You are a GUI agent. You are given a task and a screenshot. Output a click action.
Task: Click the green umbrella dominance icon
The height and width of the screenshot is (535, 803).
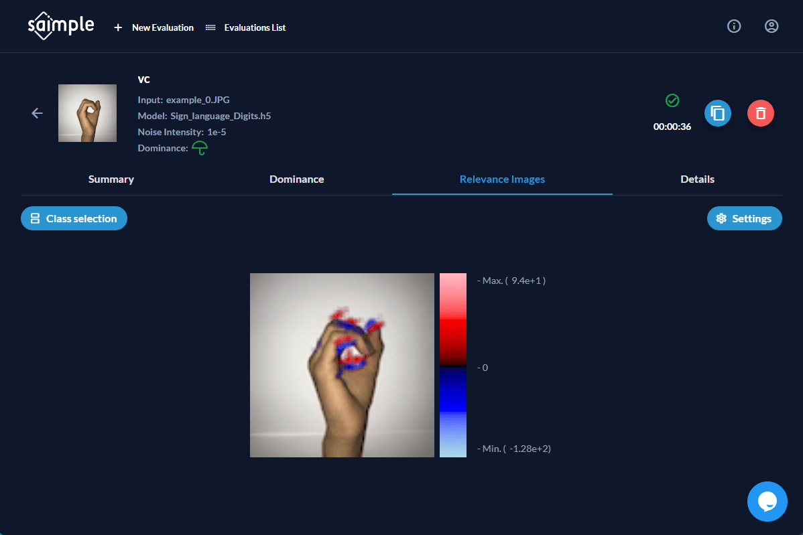pos(200,148)
